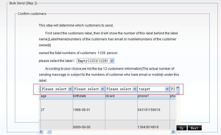This screenshot has height=135, width=221.
Task: Click the Next button
Action: click(194, 128)
